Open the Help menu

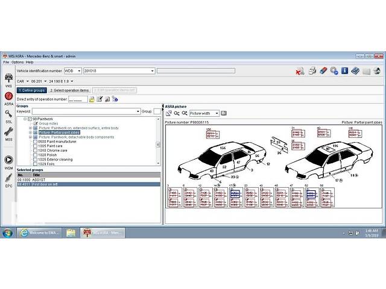(x=30, y=62)
